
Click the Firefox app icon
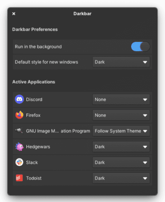19,115
